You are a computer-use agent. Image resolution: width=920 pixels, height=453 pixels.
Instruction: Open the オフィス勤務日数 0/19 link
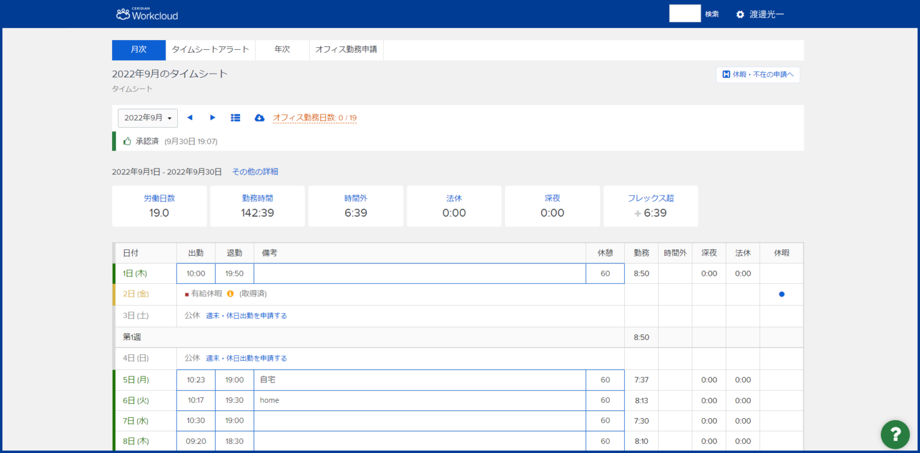point(314,118)
